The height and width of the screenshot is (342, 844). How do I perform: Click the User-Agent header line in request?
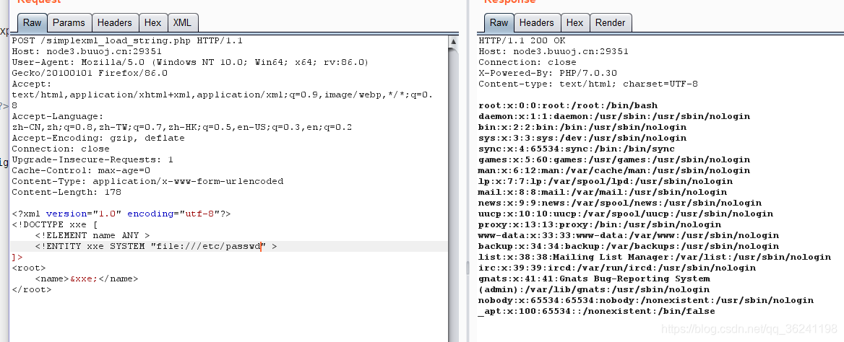pos(190,62)
